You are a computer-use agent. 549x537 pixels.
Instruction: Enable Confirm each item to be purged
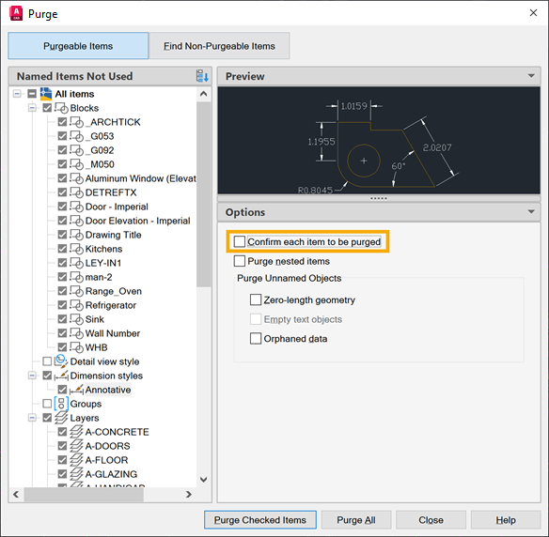coord(240,241)
